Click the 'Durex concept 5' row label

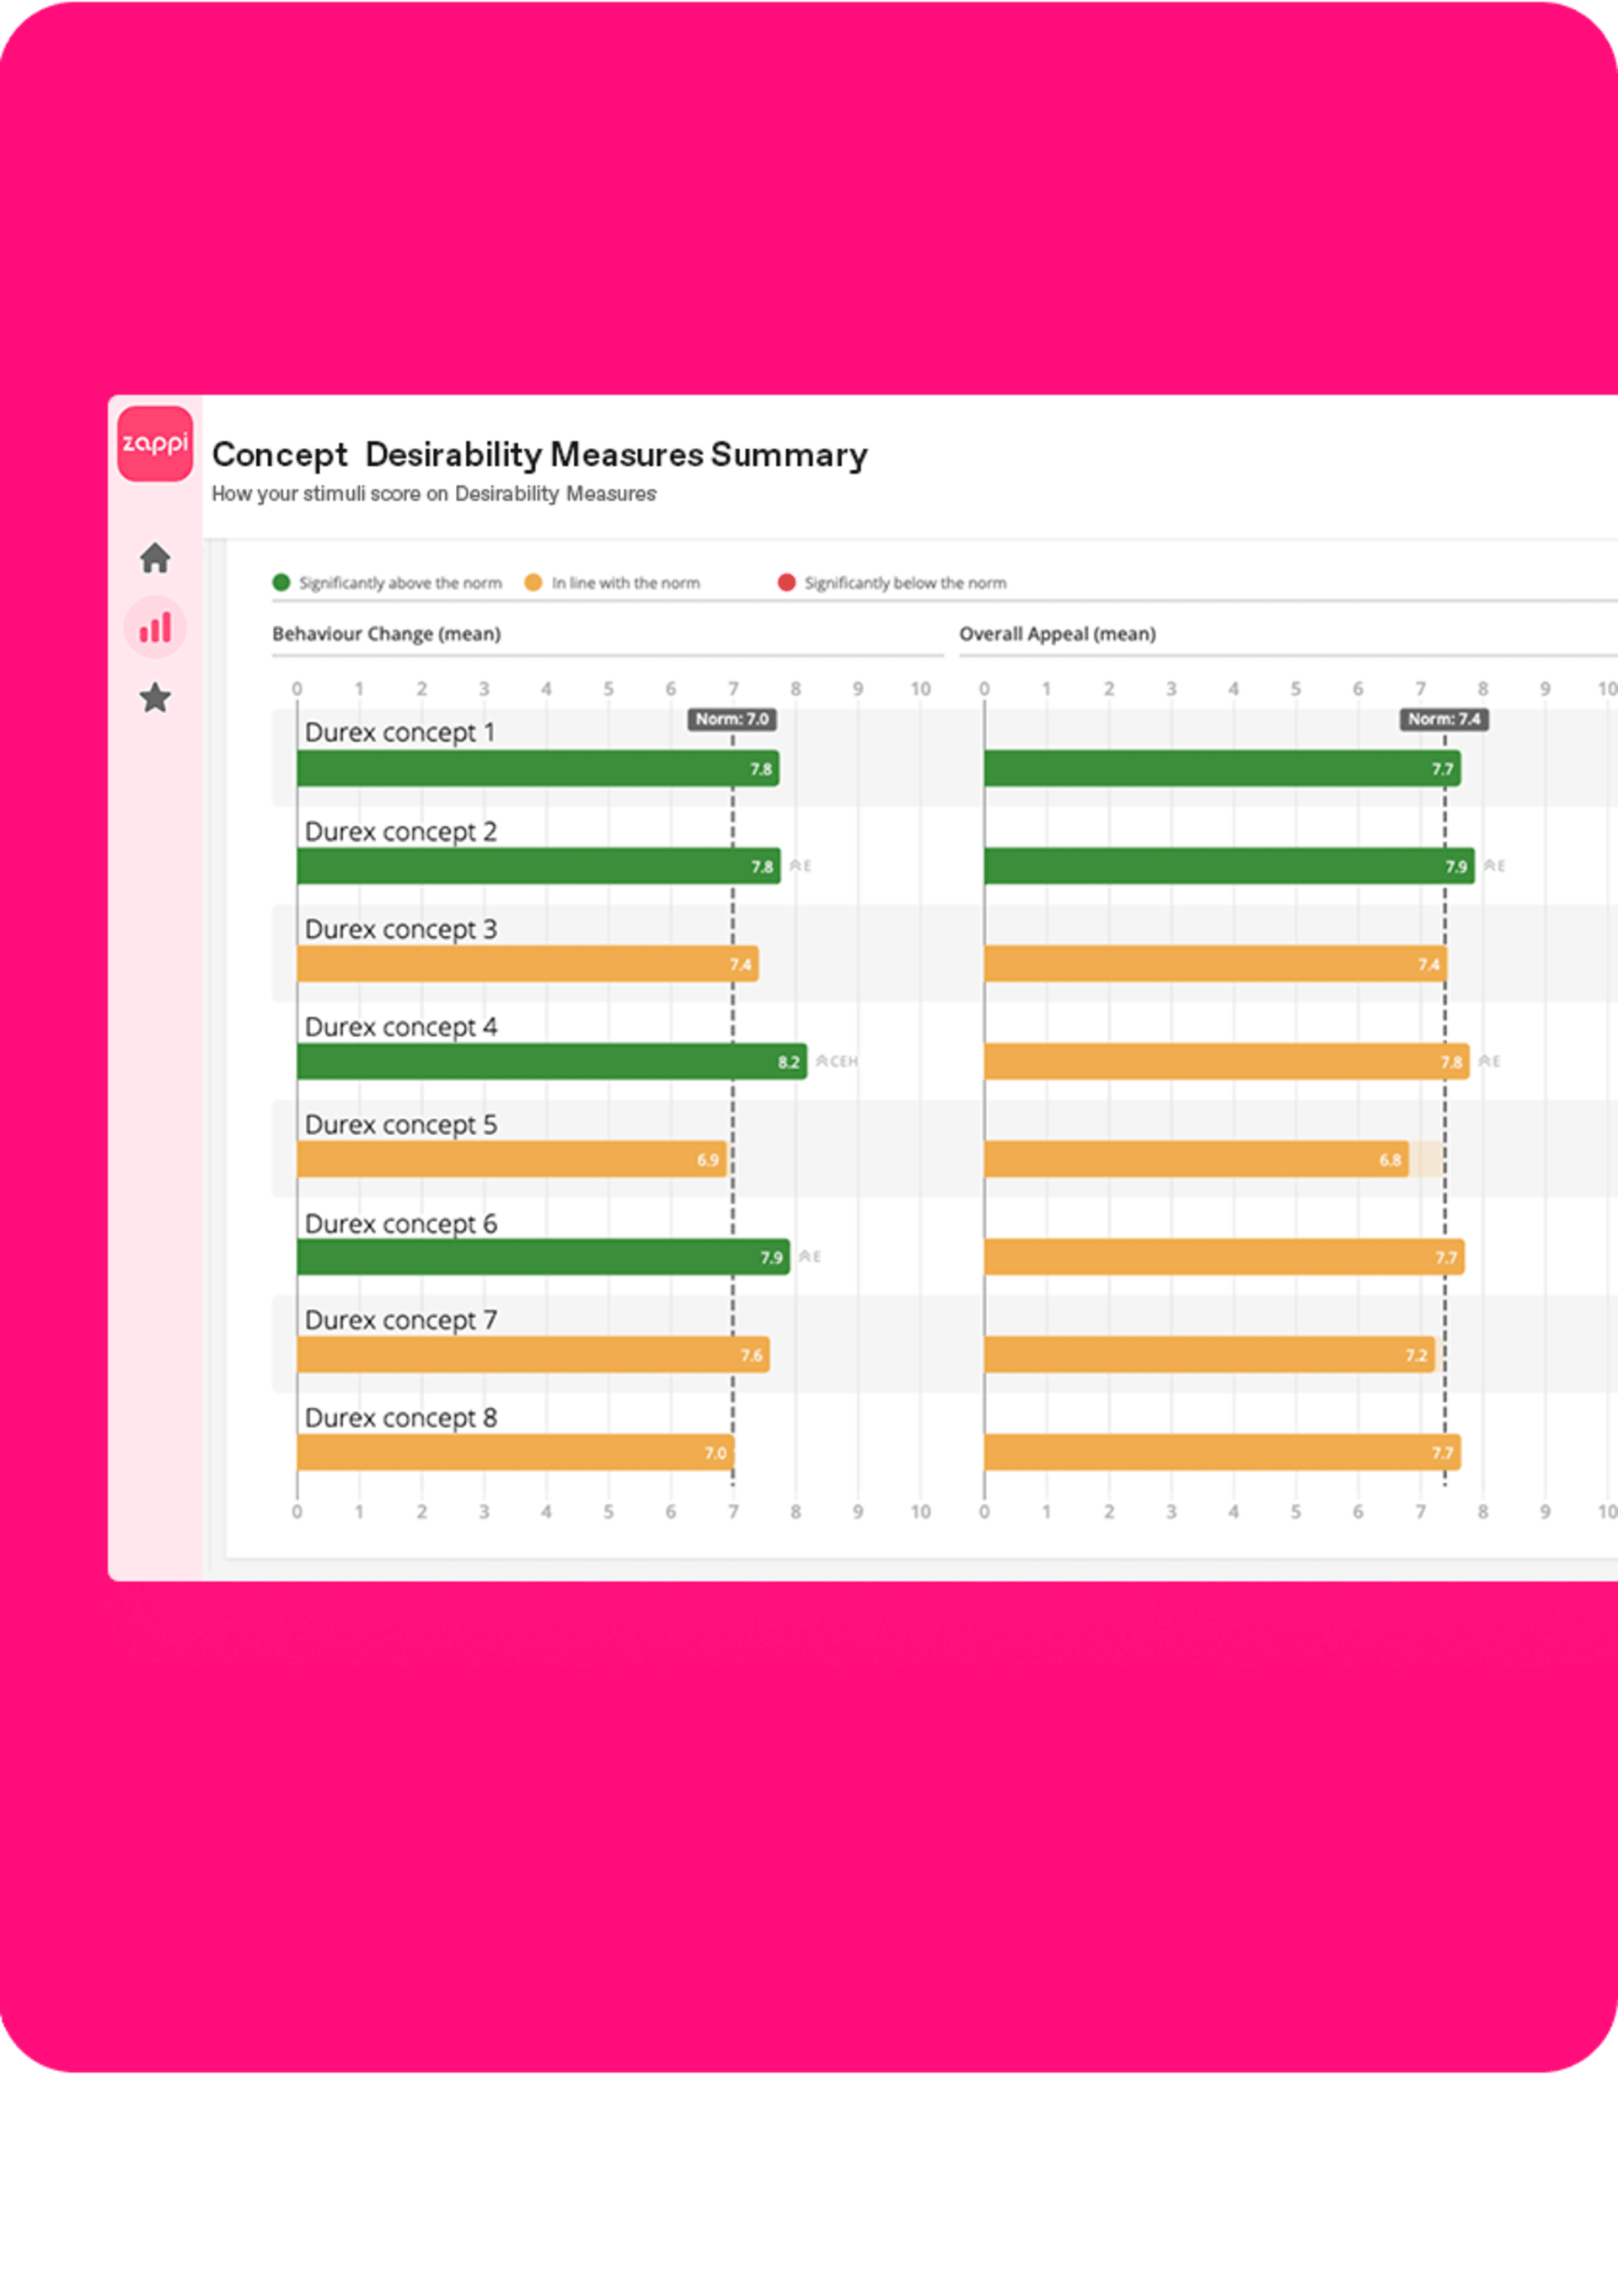(401, 1126)
